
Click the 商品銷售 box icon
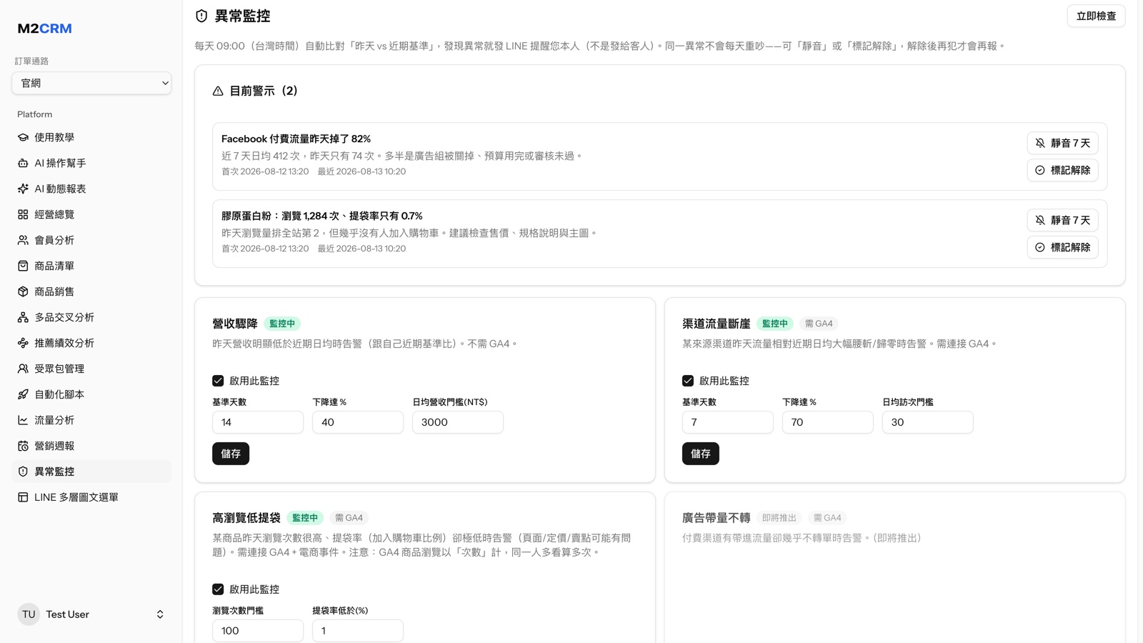pyautogui.click(x=23, y=291)
